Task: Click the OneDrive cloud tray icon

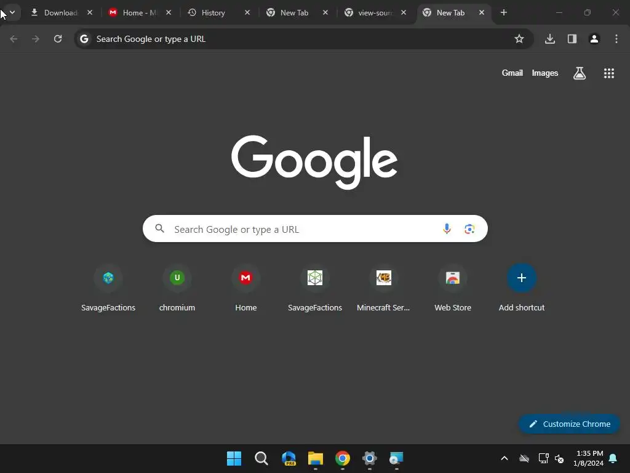Action: click(524, 458)
